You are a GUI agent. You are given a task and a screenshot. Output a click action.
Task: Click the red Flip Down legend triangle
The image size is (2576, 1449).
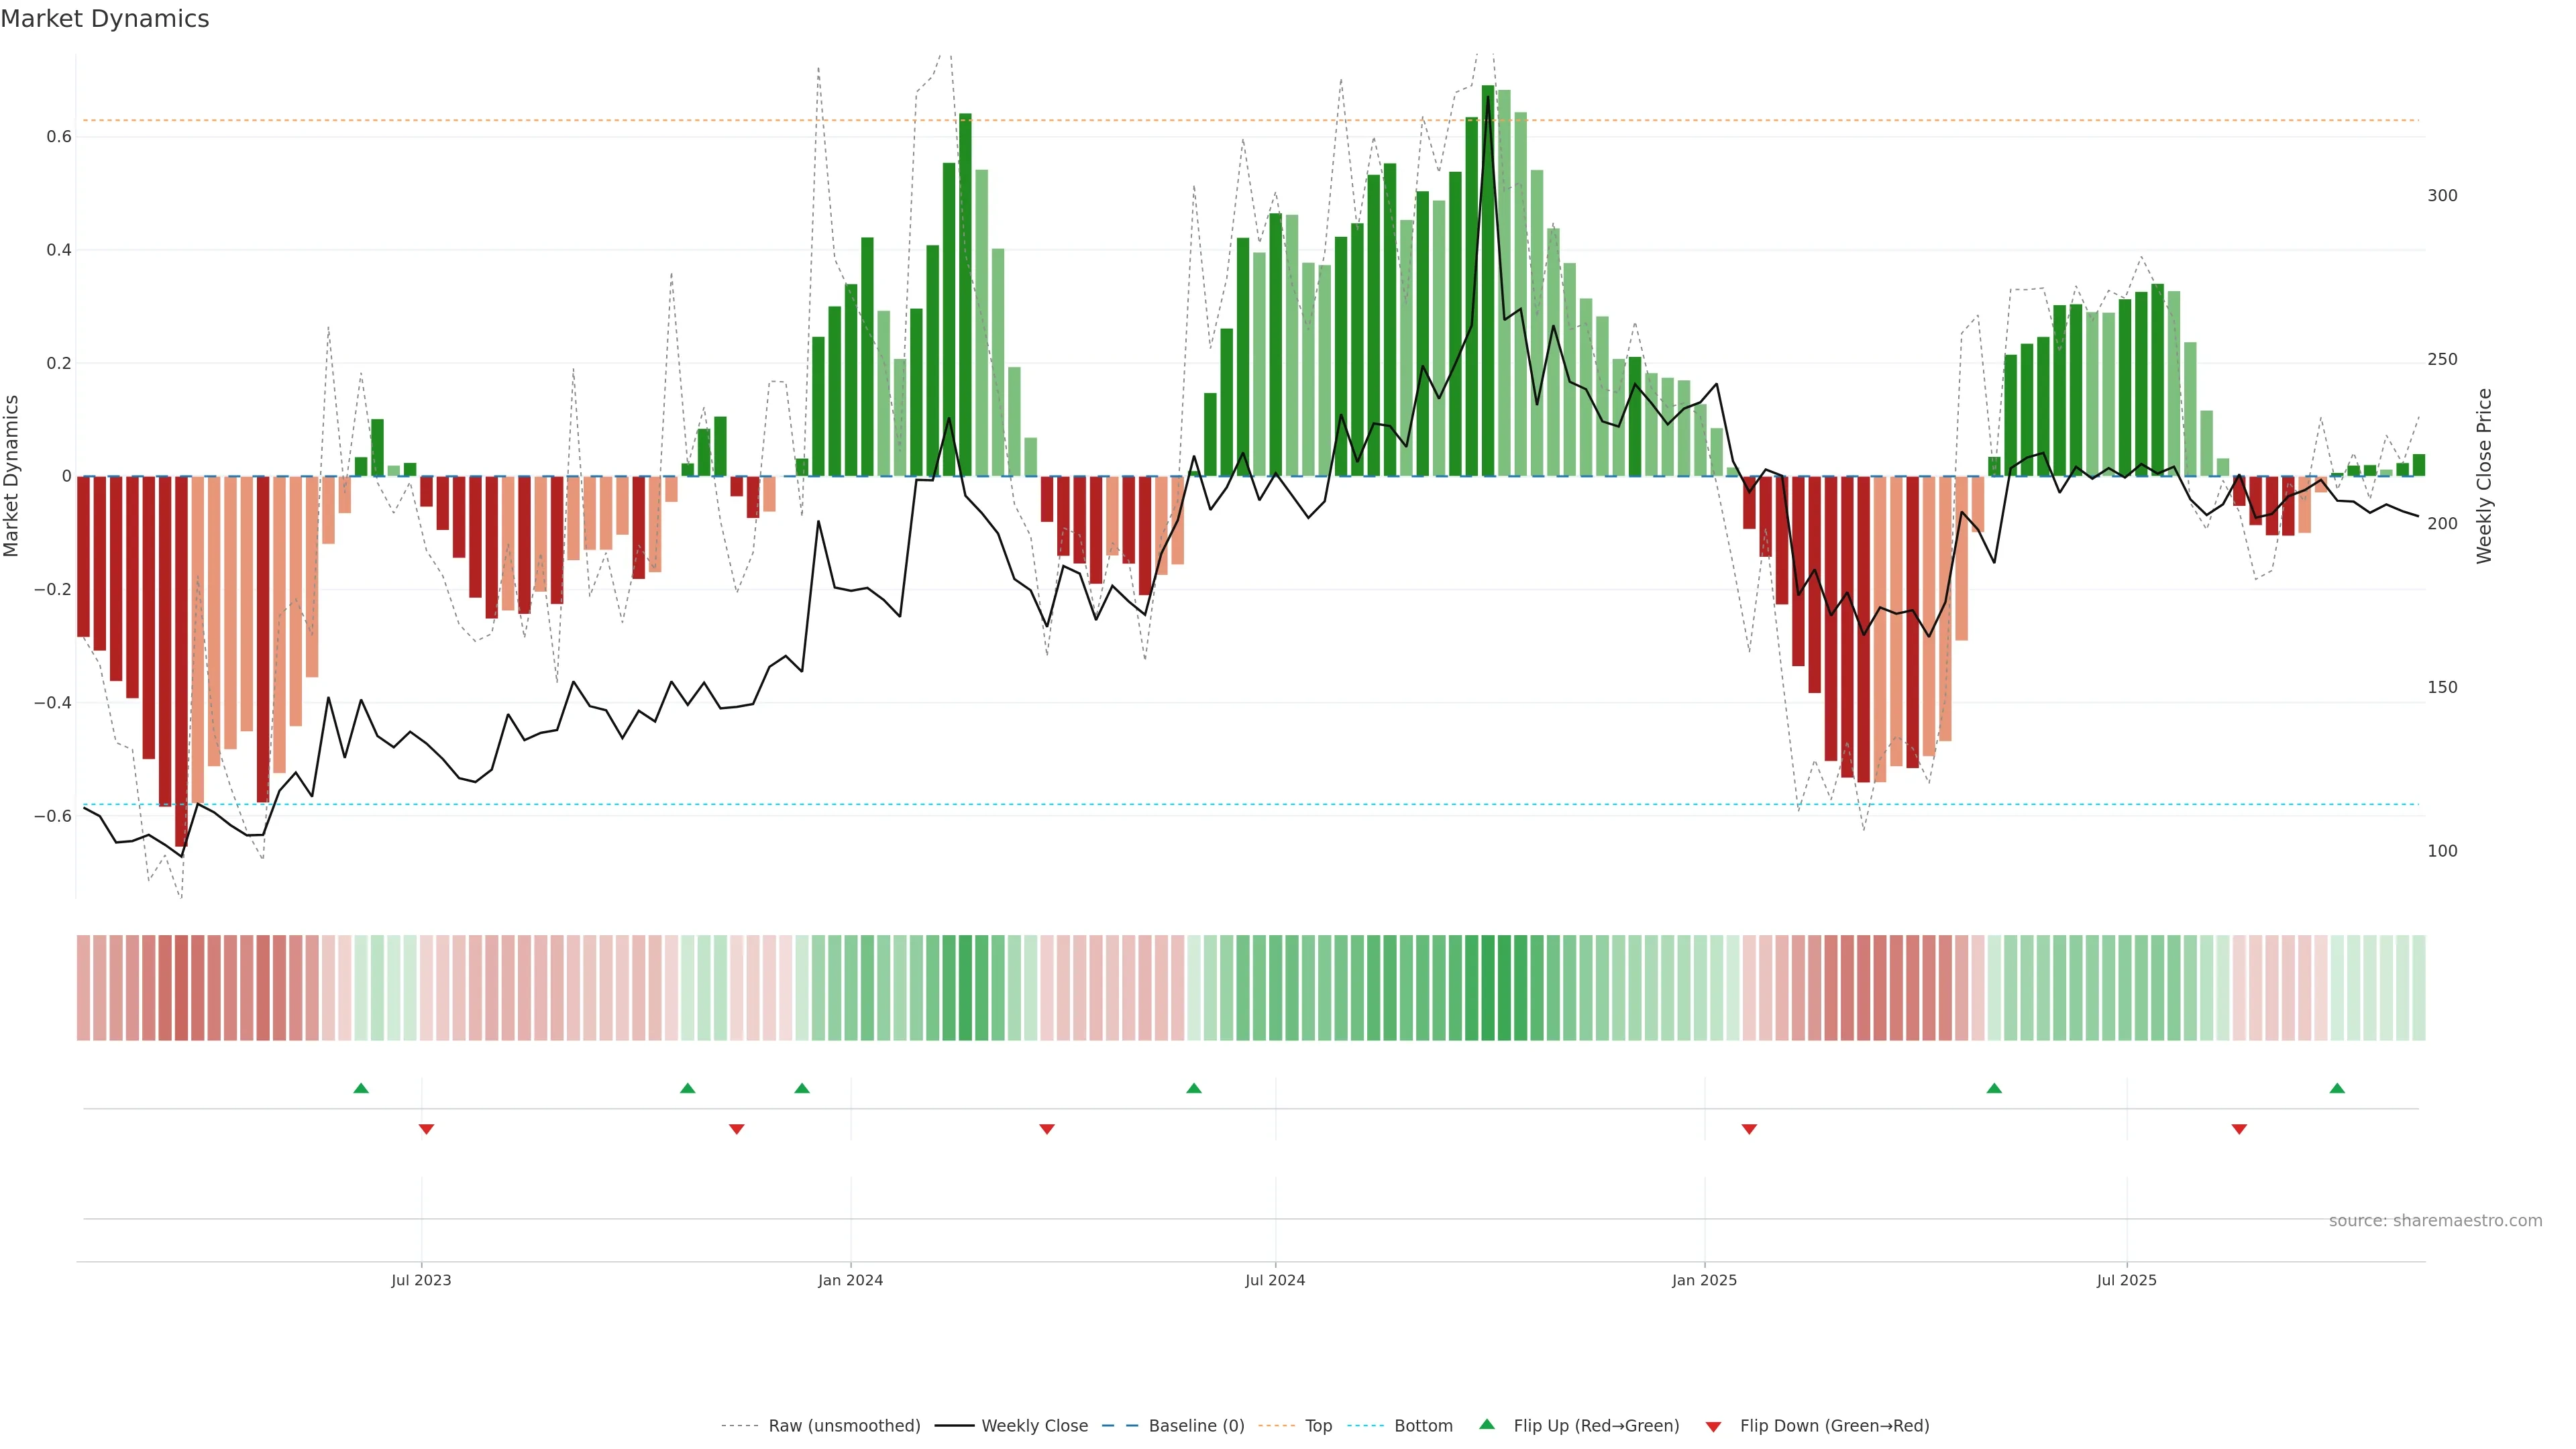[x=1713, y=1426]
